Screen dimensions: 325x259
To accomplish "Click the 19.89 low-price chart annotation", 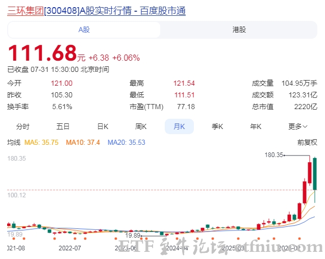I will (133, 236).
